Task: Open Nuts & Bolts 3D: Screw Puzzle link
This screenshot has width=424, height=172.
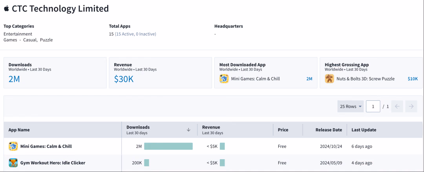Action: pyautogui.click(x=366, y=79)
